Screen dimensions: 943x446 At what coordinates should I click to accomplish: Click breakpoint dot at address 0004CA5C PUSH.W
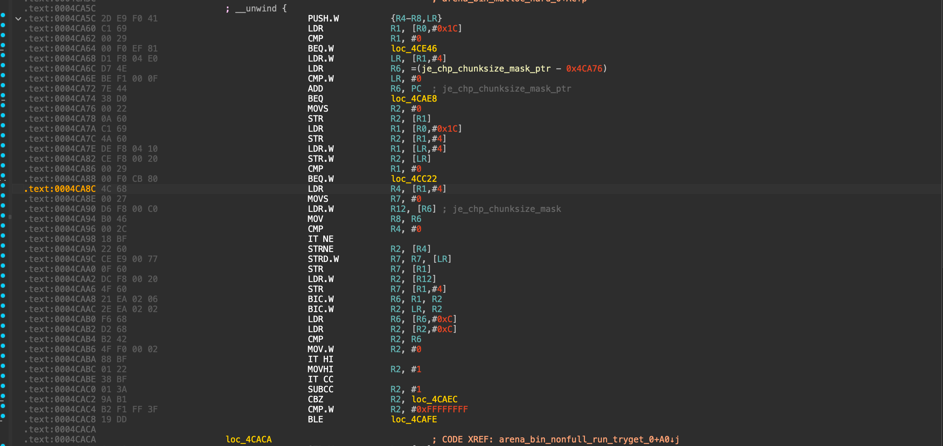coord(3,15)
